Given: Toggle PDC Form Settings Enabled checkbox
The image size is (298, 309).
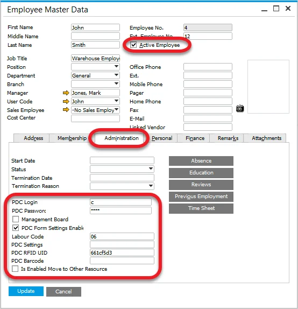Looking at the screenshot, I should coord(16,228).
